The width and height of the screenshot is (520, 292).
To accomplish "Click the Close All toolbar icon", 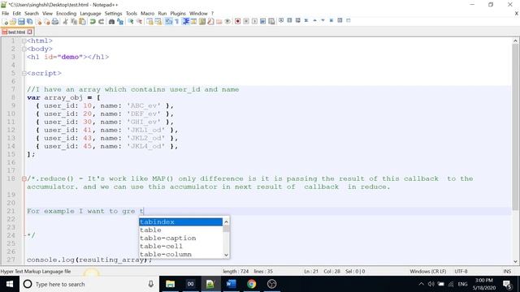I will pos(47,22).
